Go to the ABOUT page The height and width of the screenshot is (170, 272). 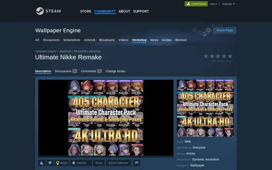click(125, 11)
